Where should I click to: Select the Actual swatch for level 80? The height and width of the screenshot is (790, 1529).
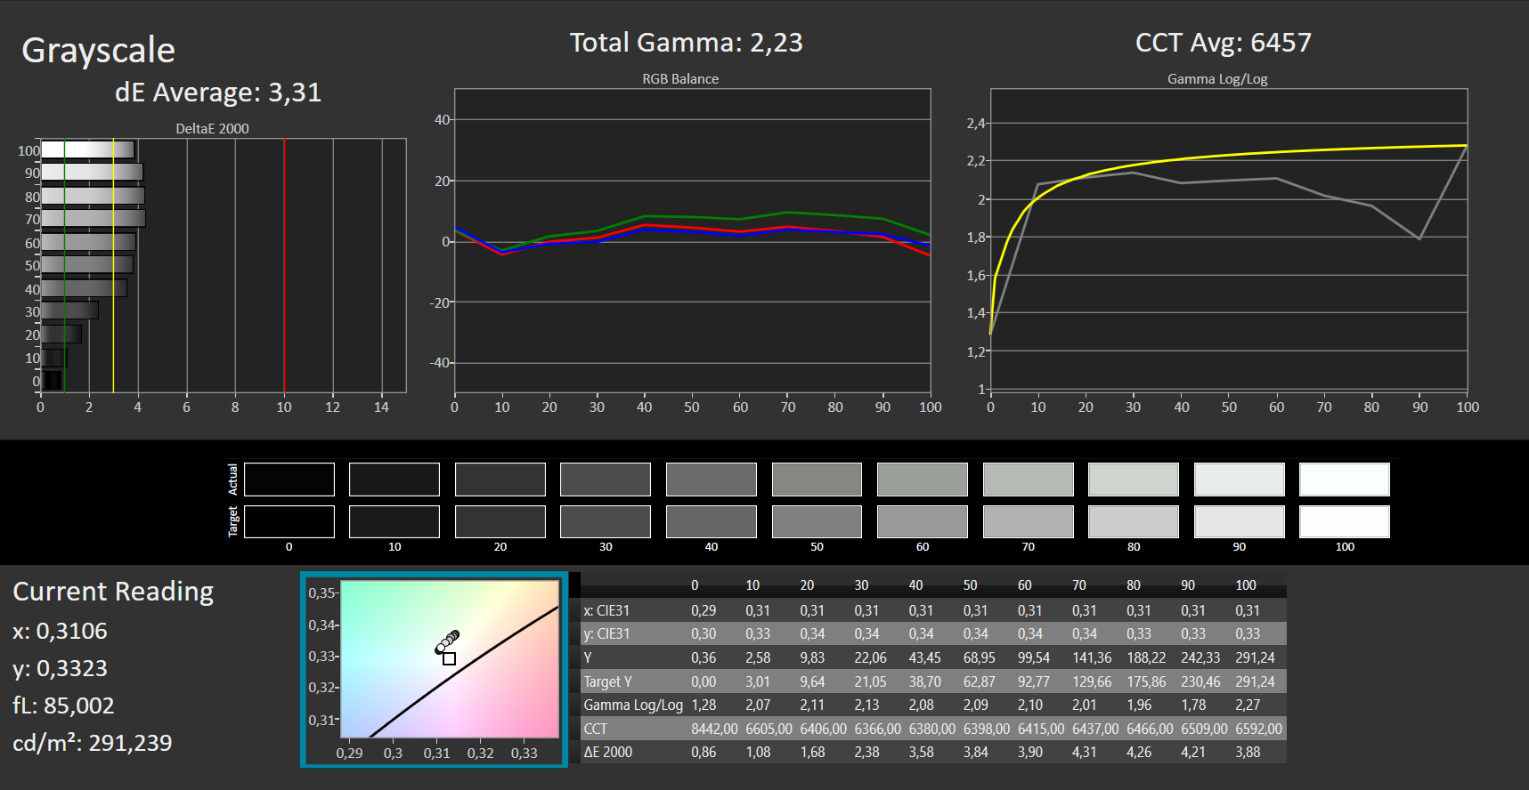click(x=1134, y=480)
